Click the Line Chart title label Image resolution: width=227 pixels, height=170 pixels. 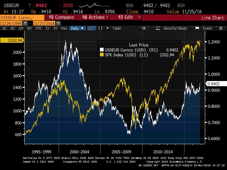coord(213,18)
